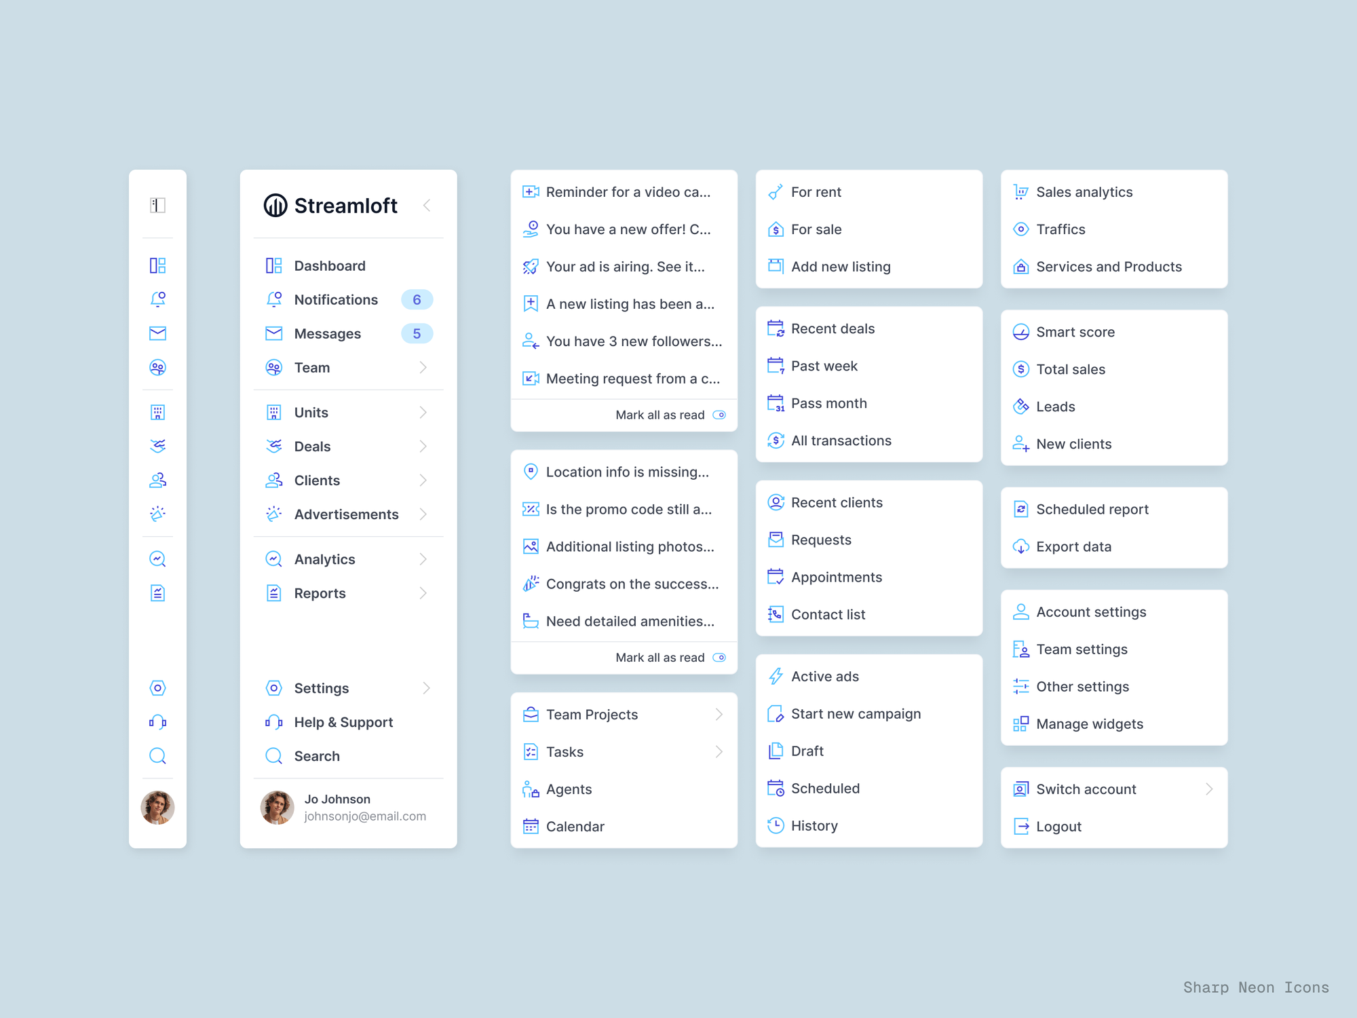
Task: Click the Logout option
Action: (x=1058, y=827)
